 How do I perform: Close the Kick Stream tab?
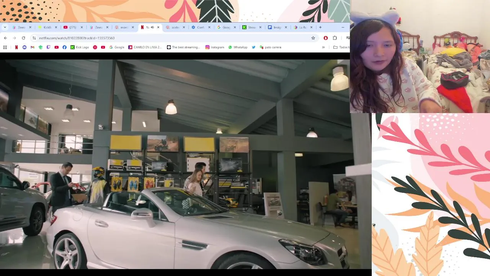pos(260,27)
